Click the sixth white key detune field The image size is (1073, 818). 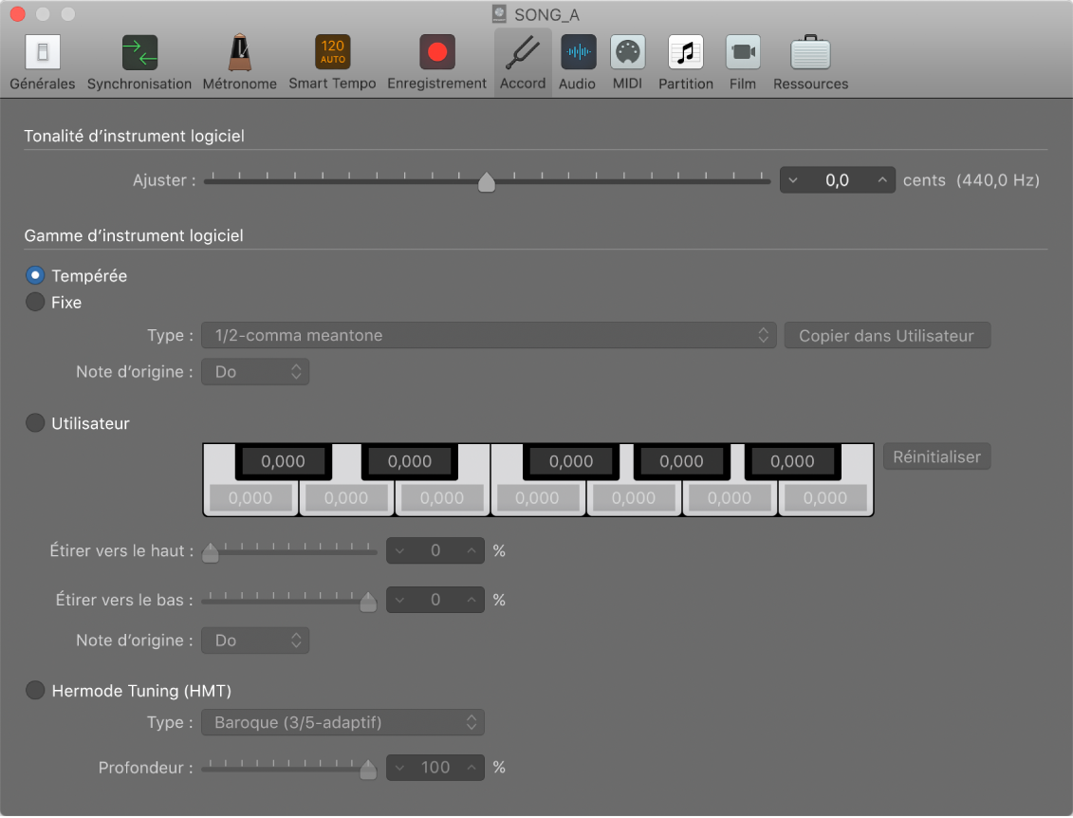click(730, 498)
